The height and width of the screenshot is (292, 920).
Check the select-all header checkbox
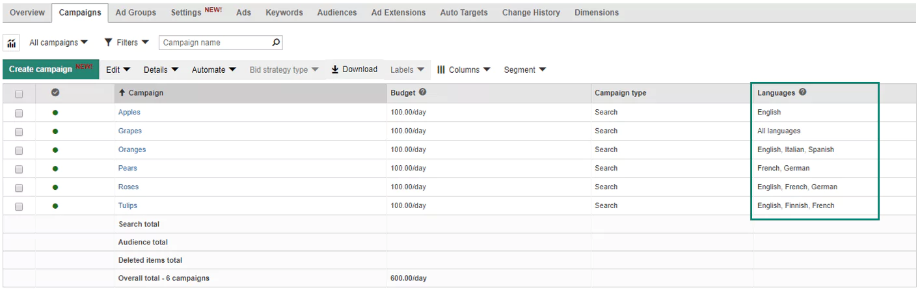[x=19, y=94]
